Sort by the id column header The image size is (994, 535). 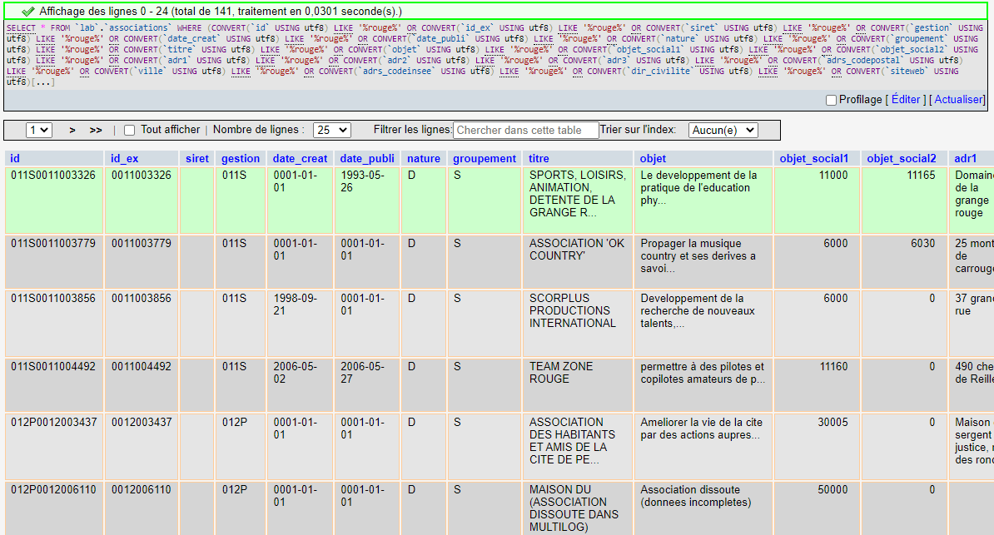click(15, 158)
